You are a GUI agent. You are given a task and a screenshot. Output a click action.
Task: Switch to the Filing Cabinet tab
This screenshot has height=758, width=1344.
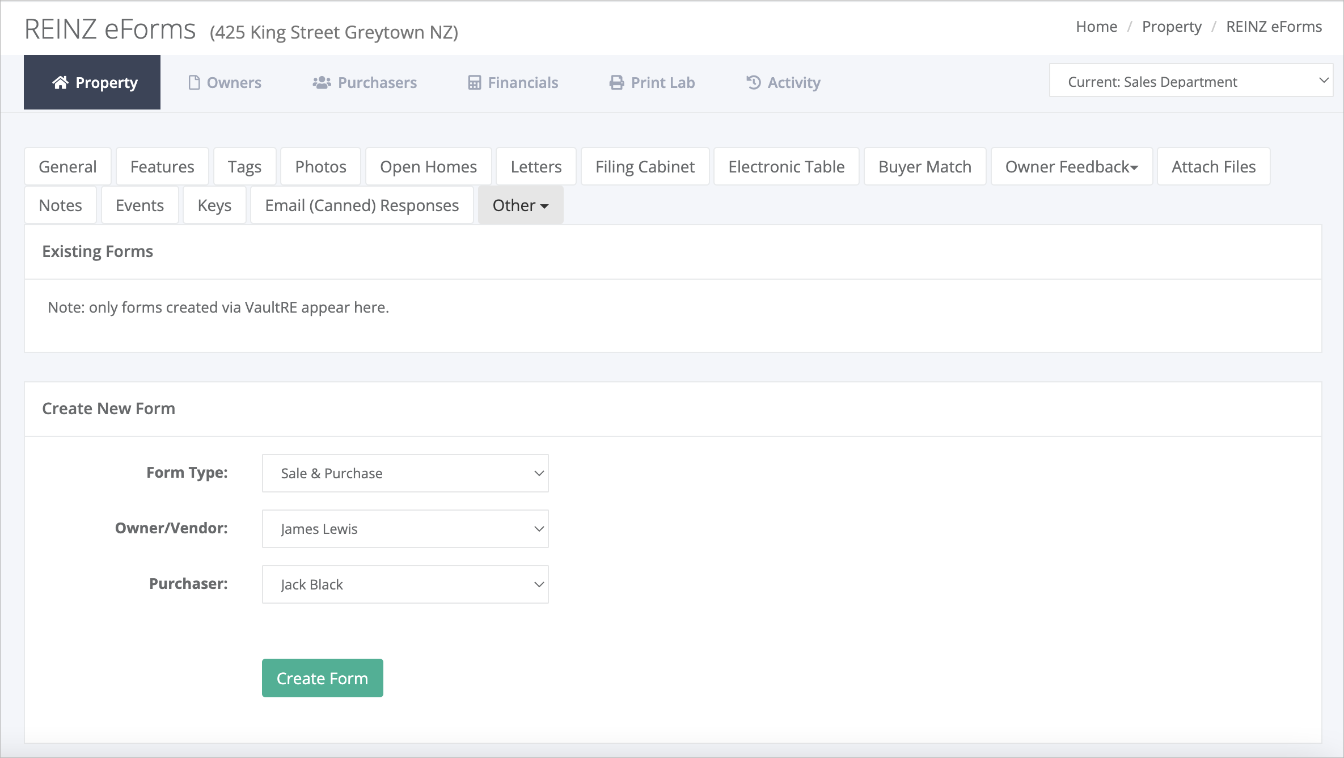[645, 166]
